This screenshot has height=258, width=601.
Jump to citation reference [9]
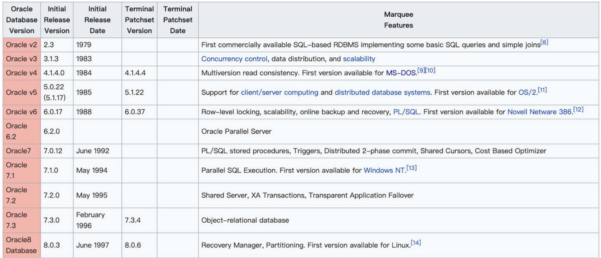[x=421, y=70]
